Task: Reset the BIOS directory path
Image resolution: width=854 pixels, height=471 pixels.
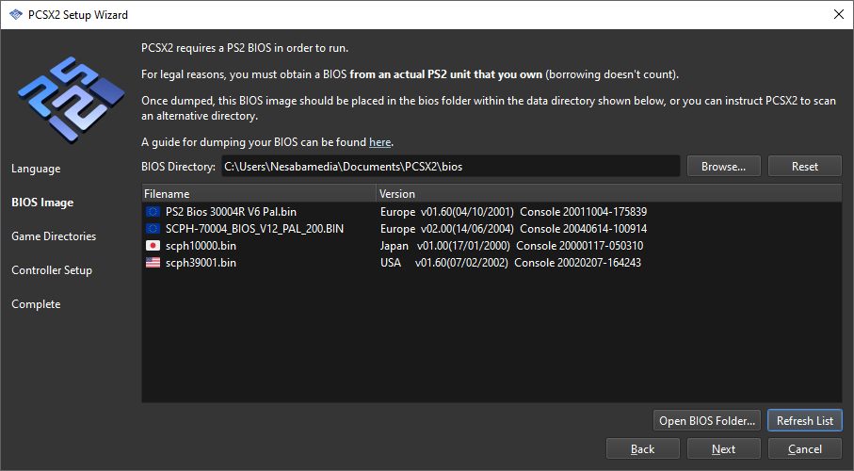Action: 804,167
